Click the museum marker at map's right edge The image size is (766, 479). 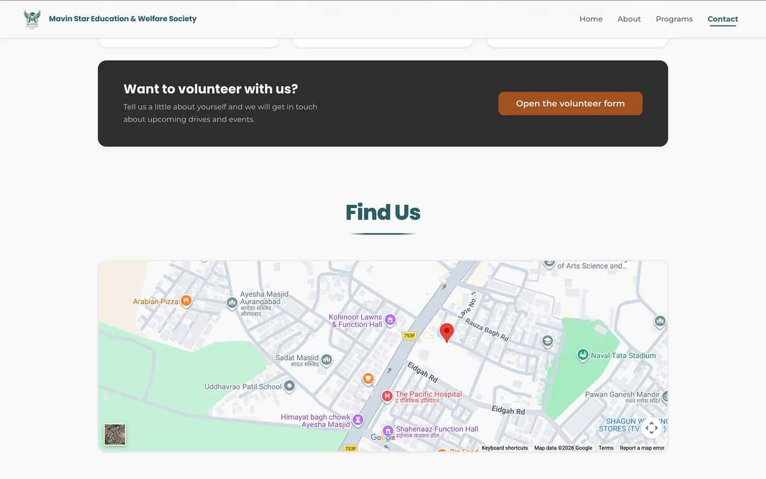tap(660, 321)
